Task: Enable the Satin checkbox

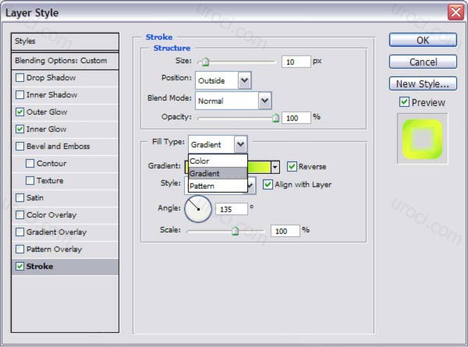Action: coord(19,198)
